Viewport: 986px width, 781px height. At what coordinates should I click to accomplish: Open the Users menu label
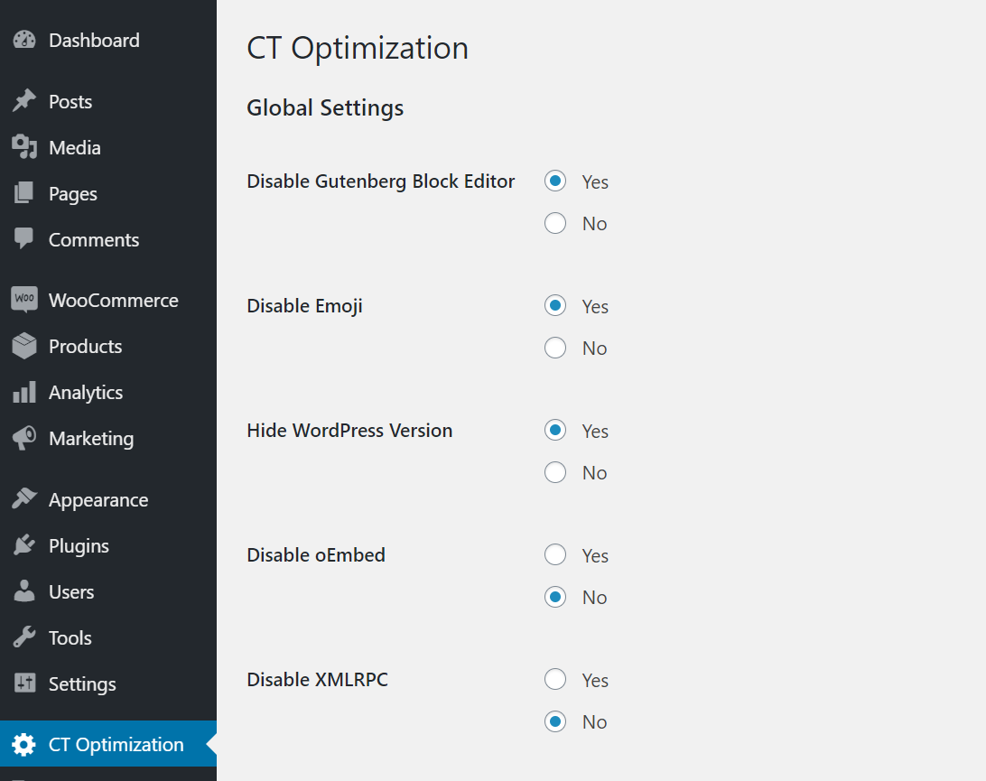[x=71, y=591]
